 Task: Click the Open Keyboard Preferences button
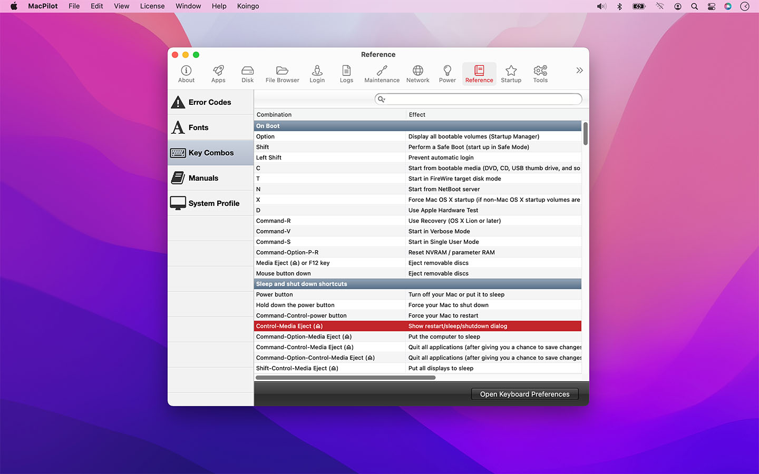(524, 394)
